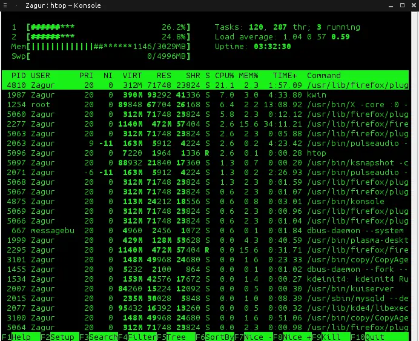Minimize the Konsole window
419x341 pixels.
[x=391, y=5]
